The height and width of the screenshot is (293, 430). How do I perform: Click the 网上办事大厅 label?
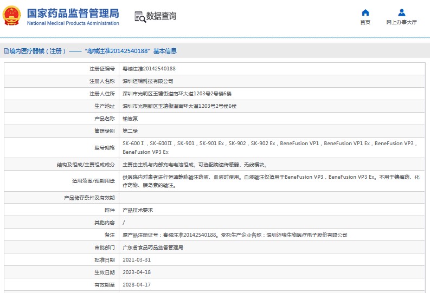click(401, 22)
